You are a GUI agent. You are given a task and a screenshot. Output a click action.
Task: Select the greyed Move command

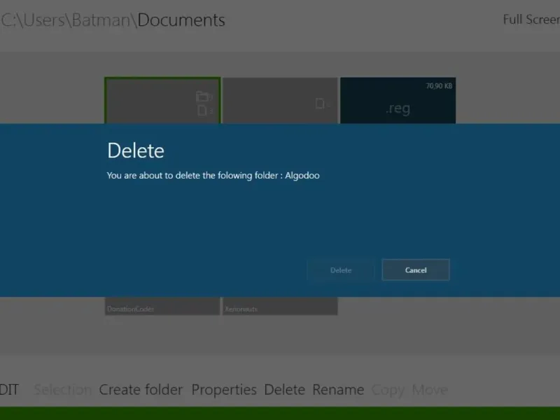430,390
